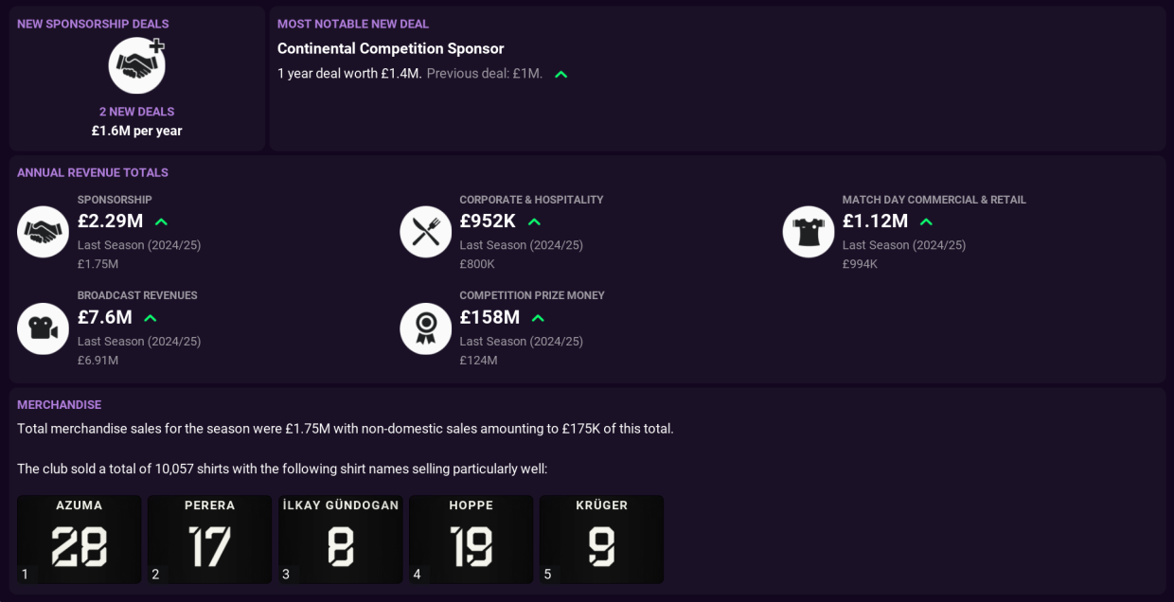This screenshot has width=1174, height=602.
Task: Click the 2 New Deals label
Action: click(x=136, y=112)
